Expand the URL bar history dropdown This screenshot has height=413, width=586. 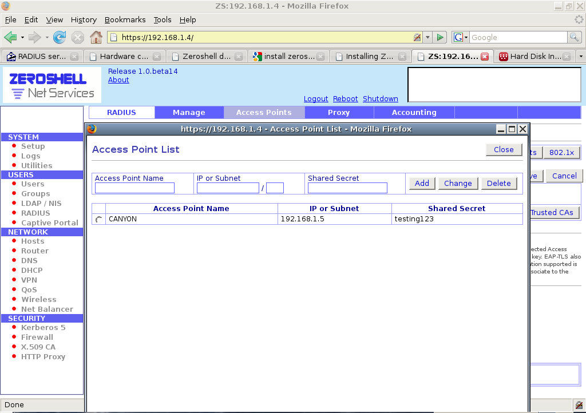click(x=427, y=37)
